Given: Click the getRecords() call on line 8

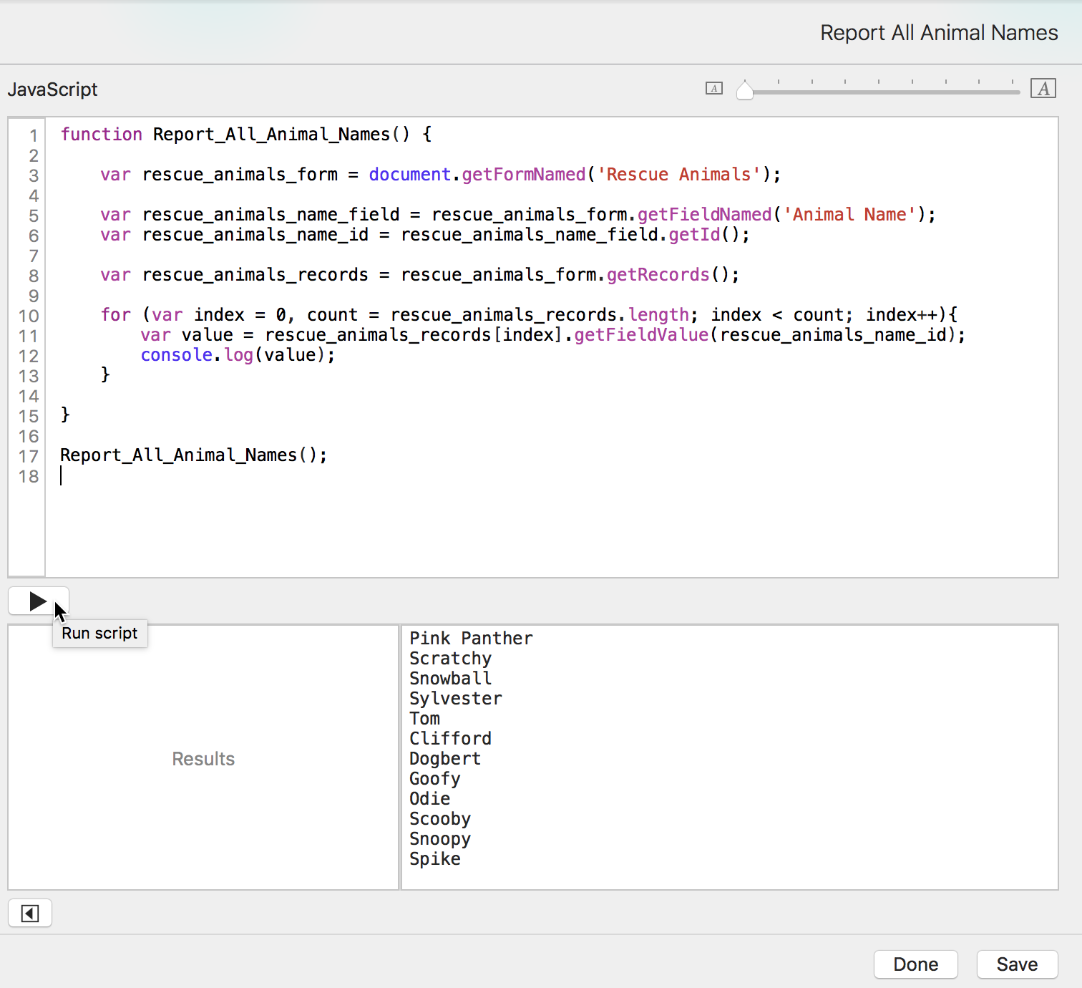Looking at the screenshot, I should pyautogui.click(x=672, y=275).
